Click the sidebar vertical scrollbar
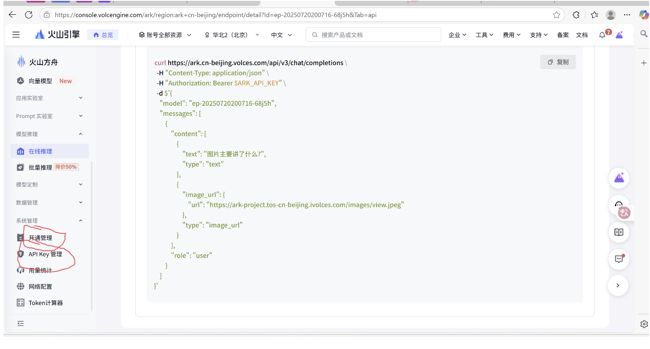The image size is (650, 349). click(x=92, y=236)
